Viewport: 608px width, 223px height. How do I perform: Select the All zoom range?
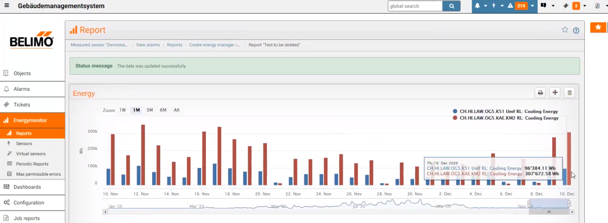pyautogui.click(x=177, y=110)
